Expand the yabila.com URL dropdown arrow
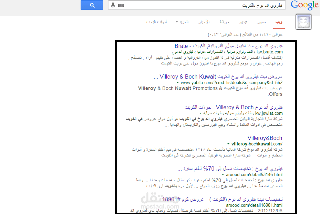This screenshot has height=214, width=320. 178,83
